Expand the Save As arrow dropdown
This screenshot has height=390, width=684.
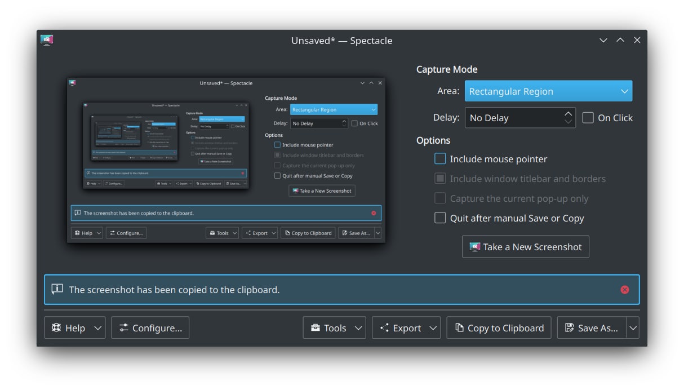pos(633,328)
